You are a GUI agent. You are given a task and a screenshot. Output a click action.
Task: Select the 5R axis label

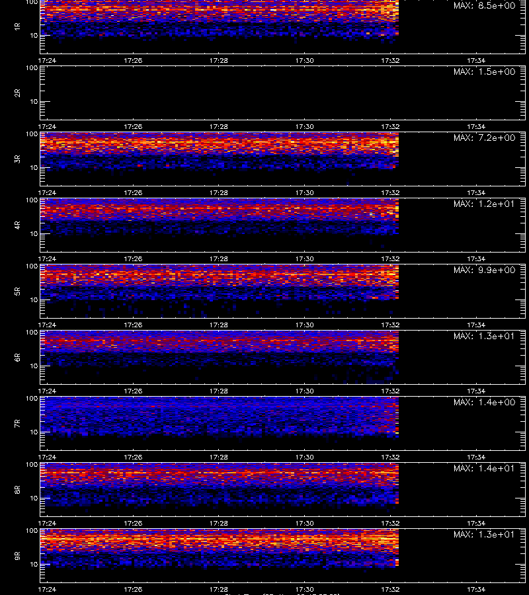(17, 291)
